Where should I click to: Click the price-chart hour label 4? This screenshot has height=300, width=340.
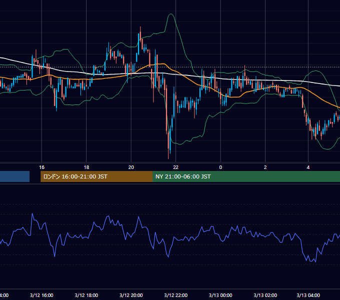308,167
